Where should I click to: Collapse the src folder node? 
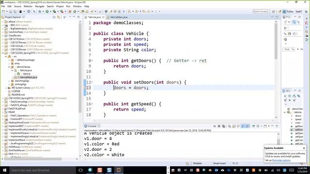click(x=6, y=57)
